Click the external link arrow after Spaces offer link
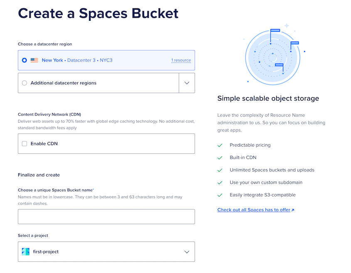Viewport: 351px width, 273px height. 293,209
